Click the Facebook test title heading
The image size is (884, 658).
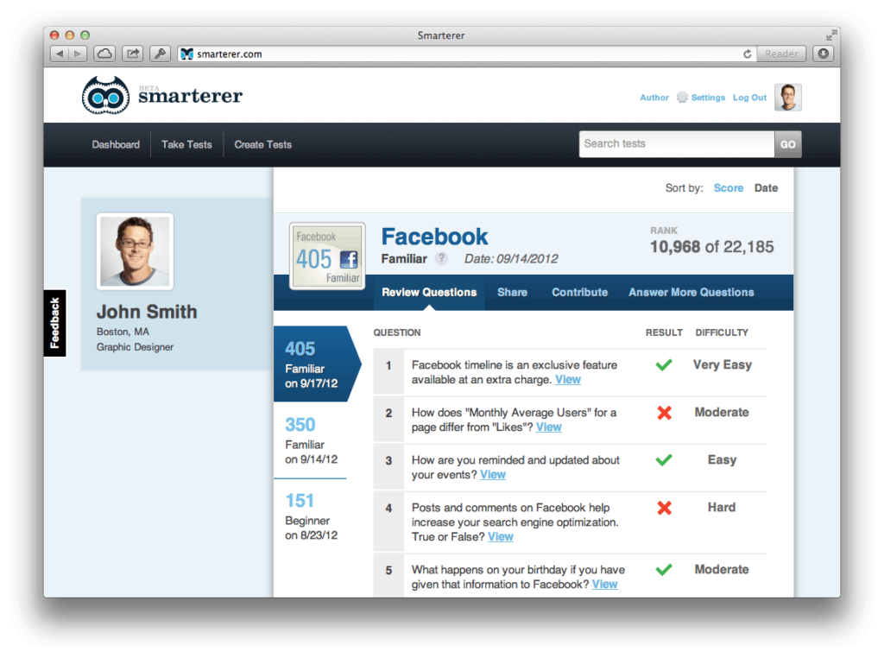coord(434,237)
